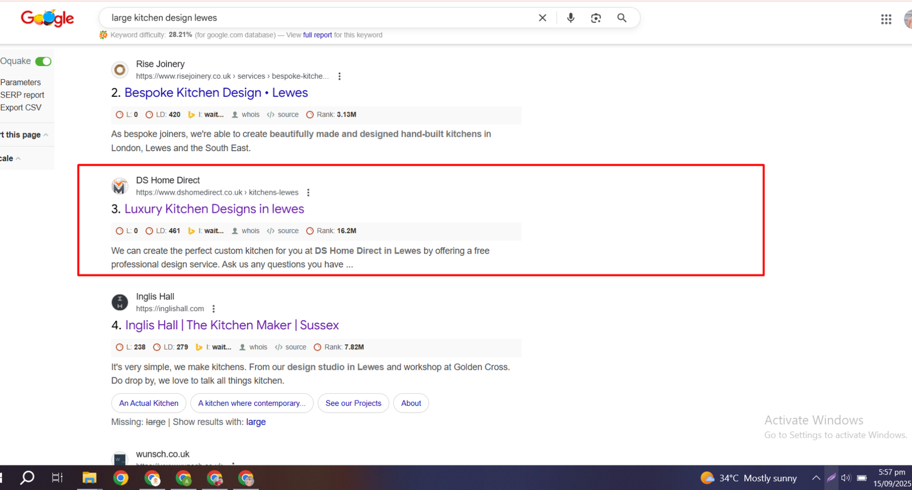
Task: Toggle the SEOquake switch off
Action: click(43, 62)
